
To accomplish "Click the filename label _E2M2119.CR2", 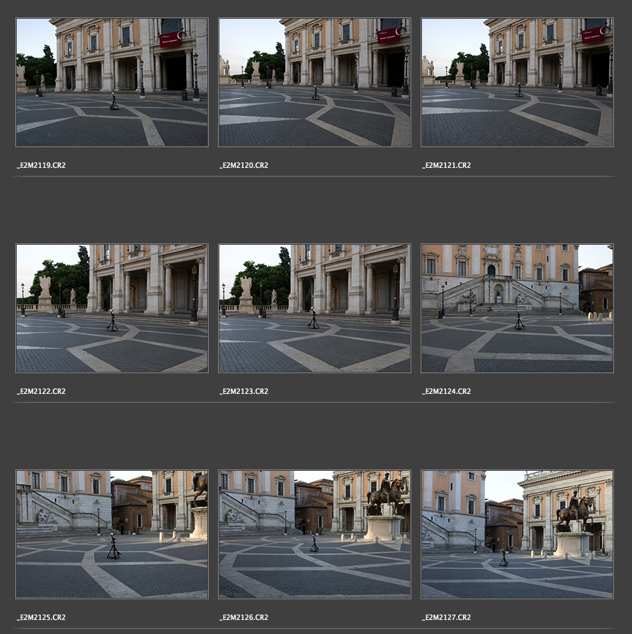I will [41, 165].
